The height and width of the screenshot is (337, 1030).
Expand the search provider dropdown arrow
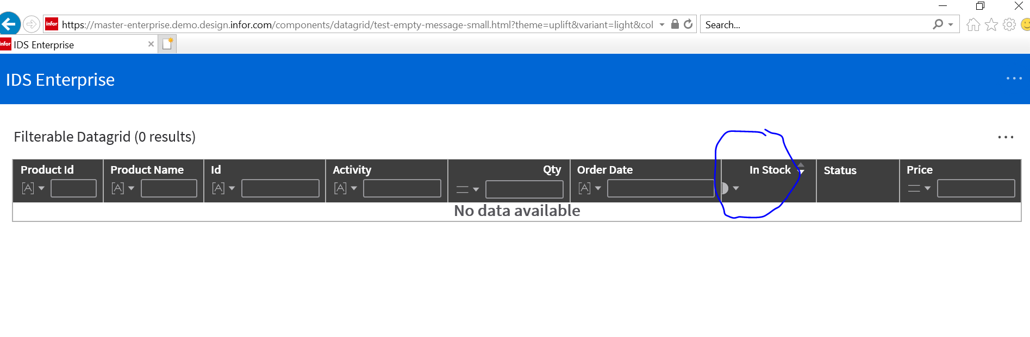tap(951, 24)
